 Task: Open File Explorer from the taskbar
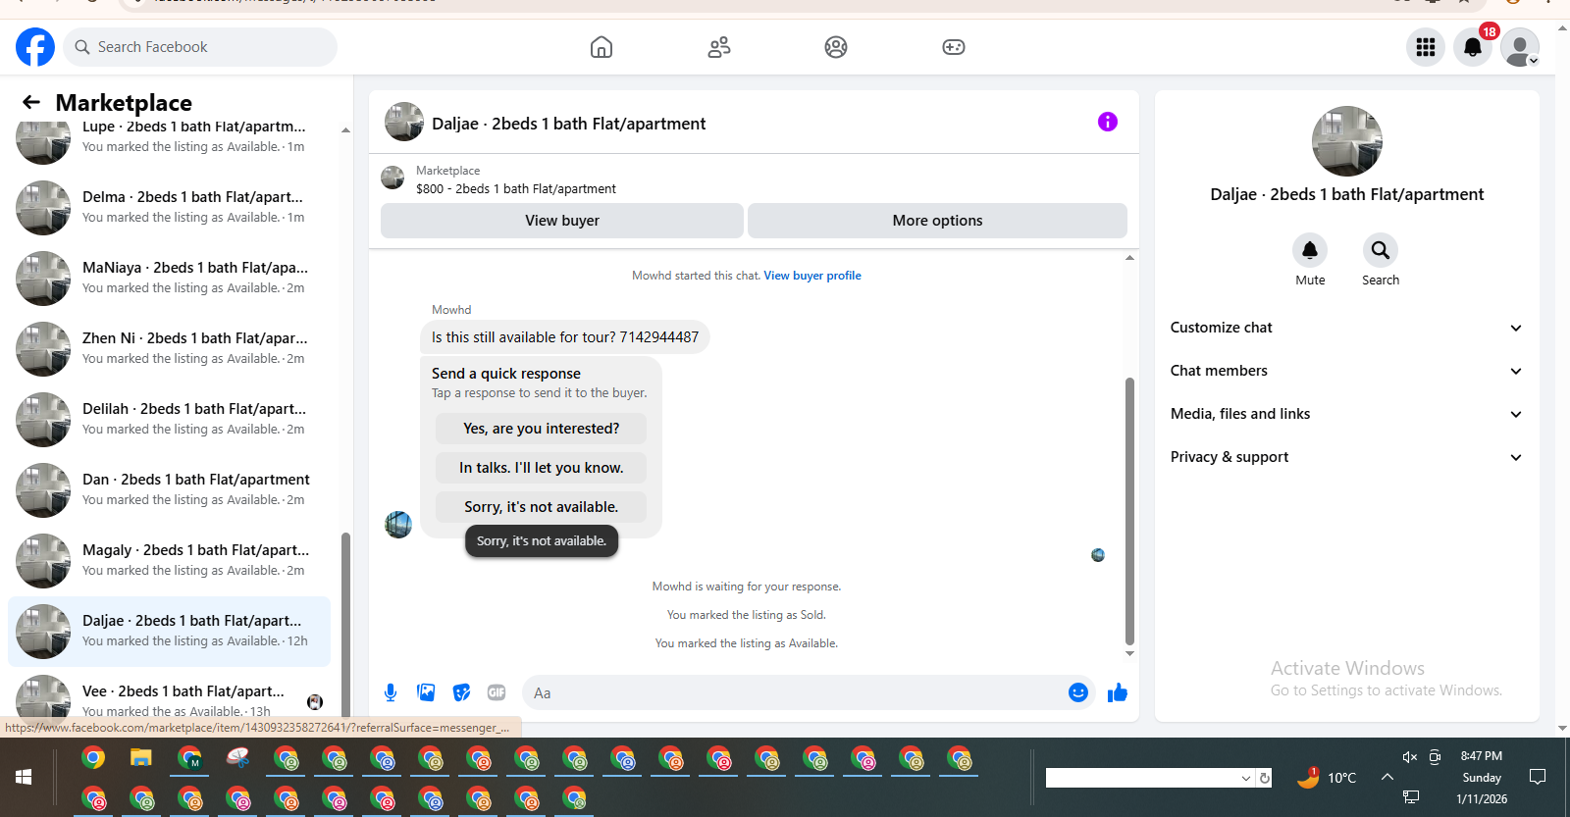(141, 758)
